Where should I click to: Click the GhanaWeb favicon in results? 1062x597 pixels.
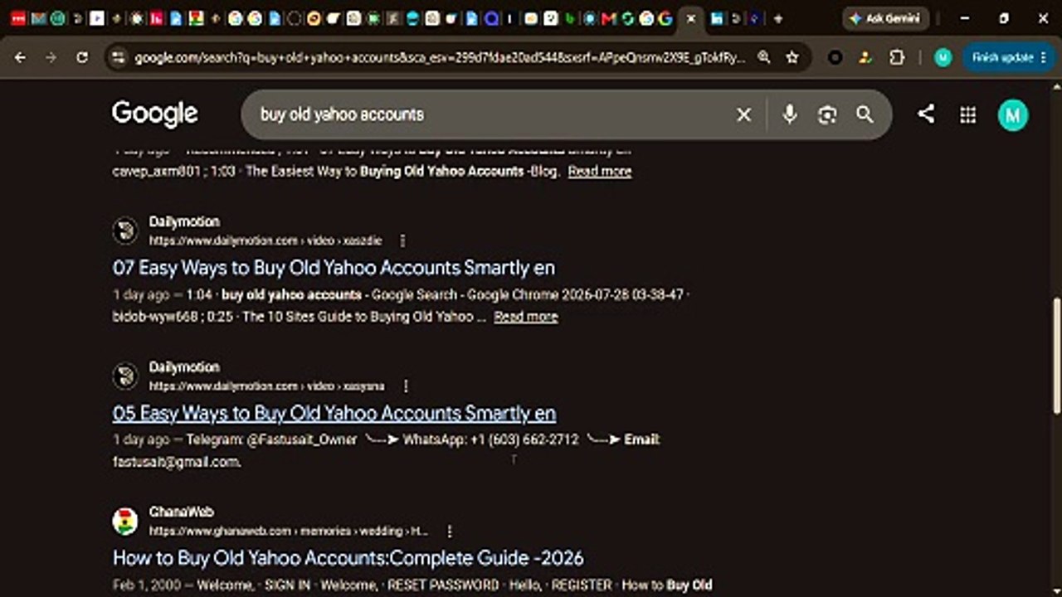point(125,522)
